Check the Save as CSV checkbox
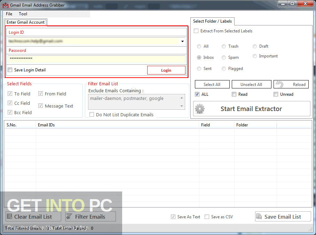Viewport: 316px width, 235px height. click(x=207, y=217)
